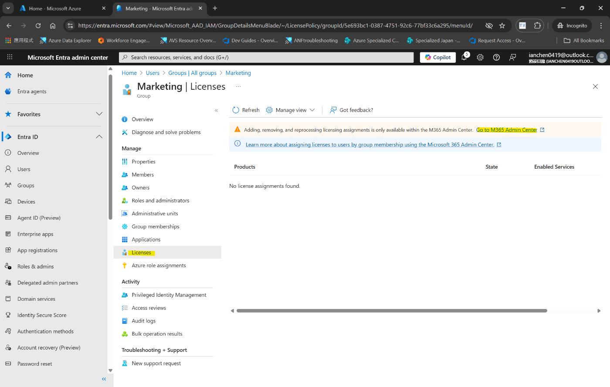This screenshot has width=610, height=387.
Task: Open the notifications bell icon
Action: 464,58
